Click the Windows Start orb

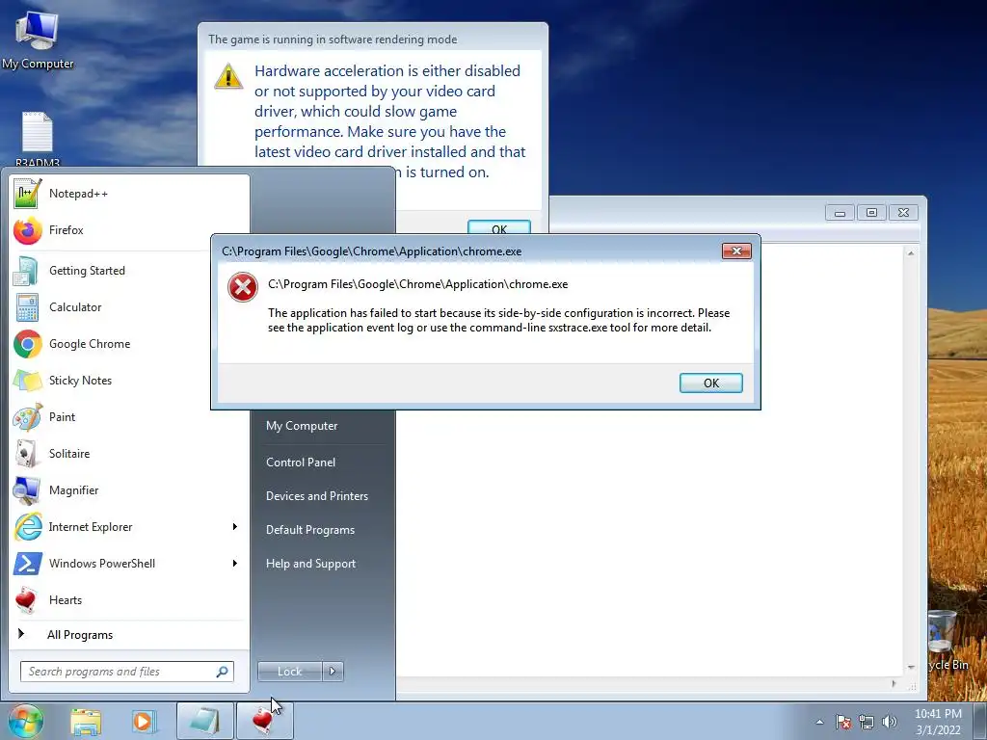[x=25, y=721]
